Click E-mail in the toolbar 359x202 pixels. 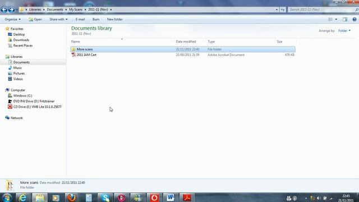point(80,20)
